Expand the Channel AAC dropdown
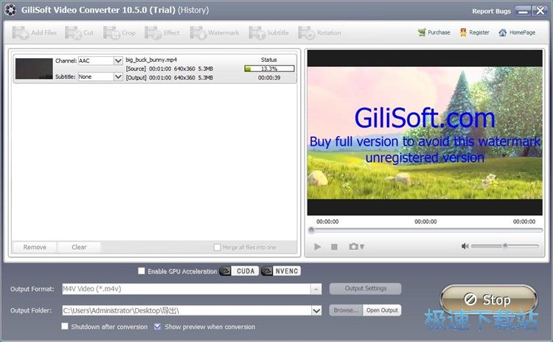 click(x=118, y=60)
